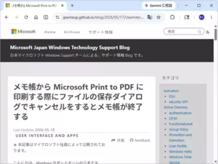Click the 共有 share button
The width and height of the screenshot is (218, 164).
(118, 140)
